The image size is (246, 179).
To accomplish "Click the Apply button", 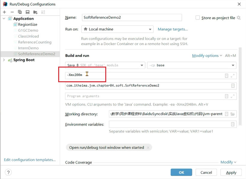I will click(231, 172).
